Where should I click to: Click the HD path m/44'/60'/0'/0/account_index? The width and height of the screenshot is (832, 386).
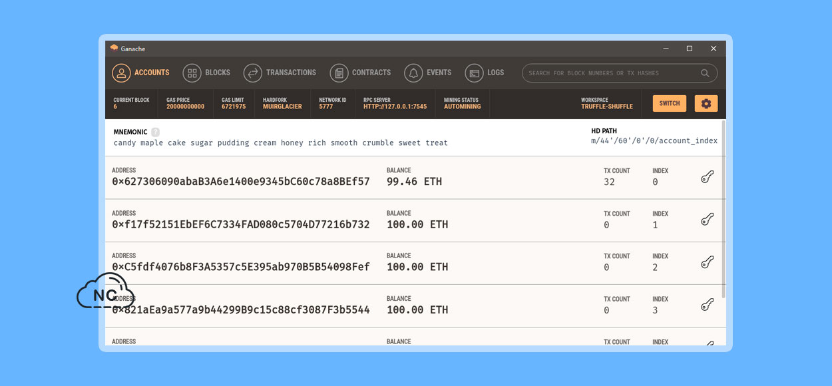point(654,141)
